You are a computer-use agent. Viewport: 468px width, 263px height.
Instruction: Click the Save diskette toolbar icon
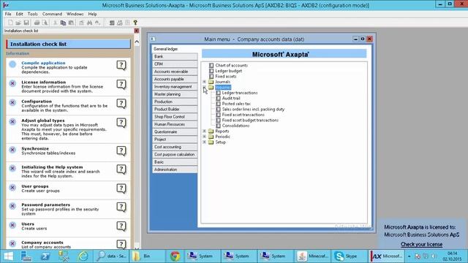tap(26, 23)
